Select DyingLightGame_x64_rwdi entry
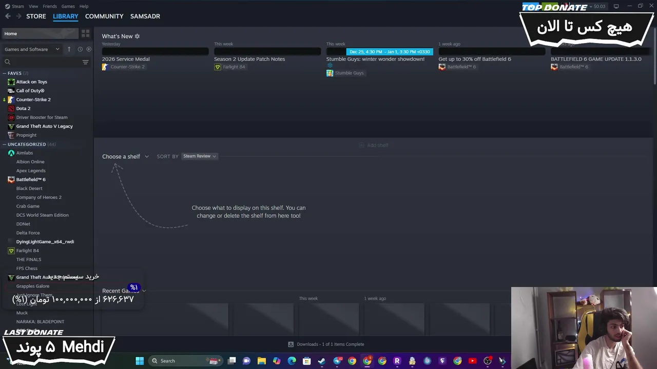 point(45,242)
